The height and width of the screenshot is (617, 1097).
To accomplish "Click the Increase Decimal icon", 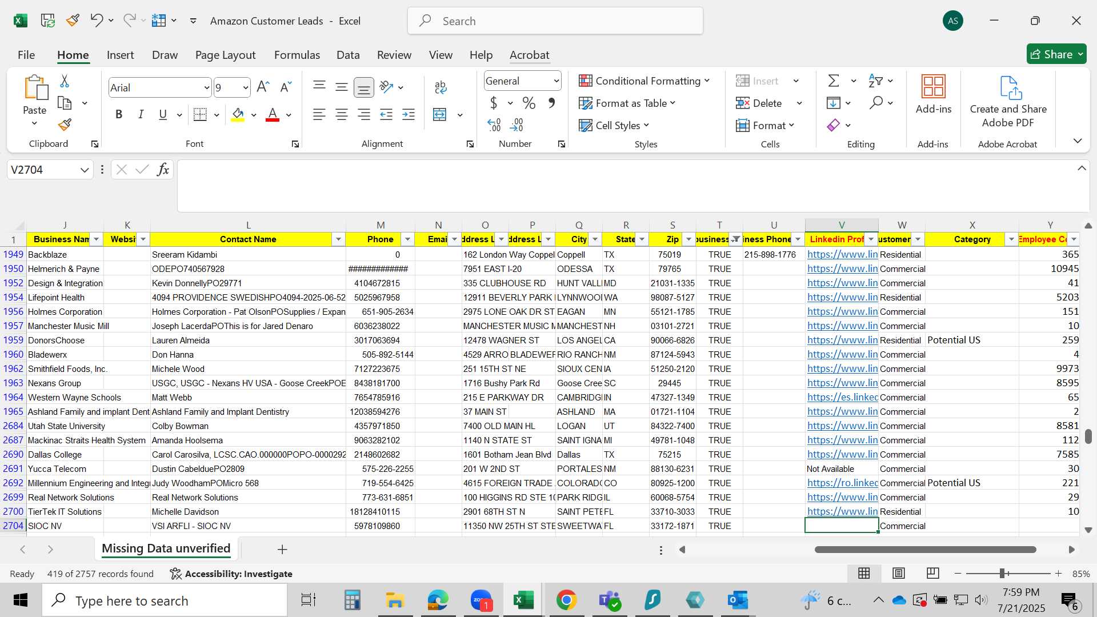I will pos(494,125).
